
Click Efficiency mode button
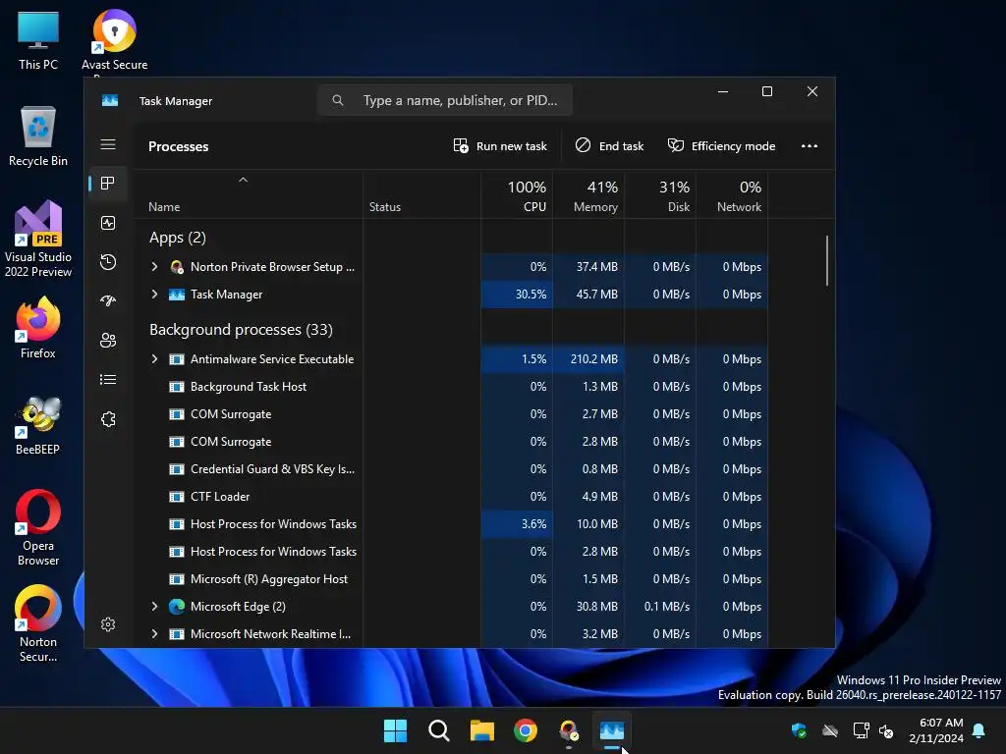tap(722, 146)
